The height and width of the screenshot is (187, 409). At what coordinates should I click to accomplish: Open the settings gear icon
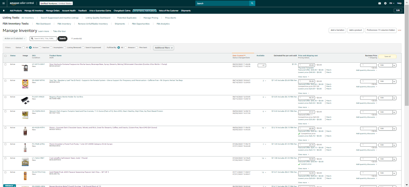click(x=385, y=3)
